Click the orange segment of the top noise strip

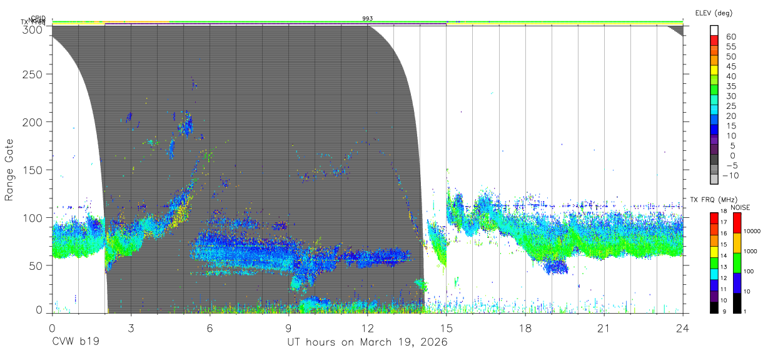click(x=136, y=22)
